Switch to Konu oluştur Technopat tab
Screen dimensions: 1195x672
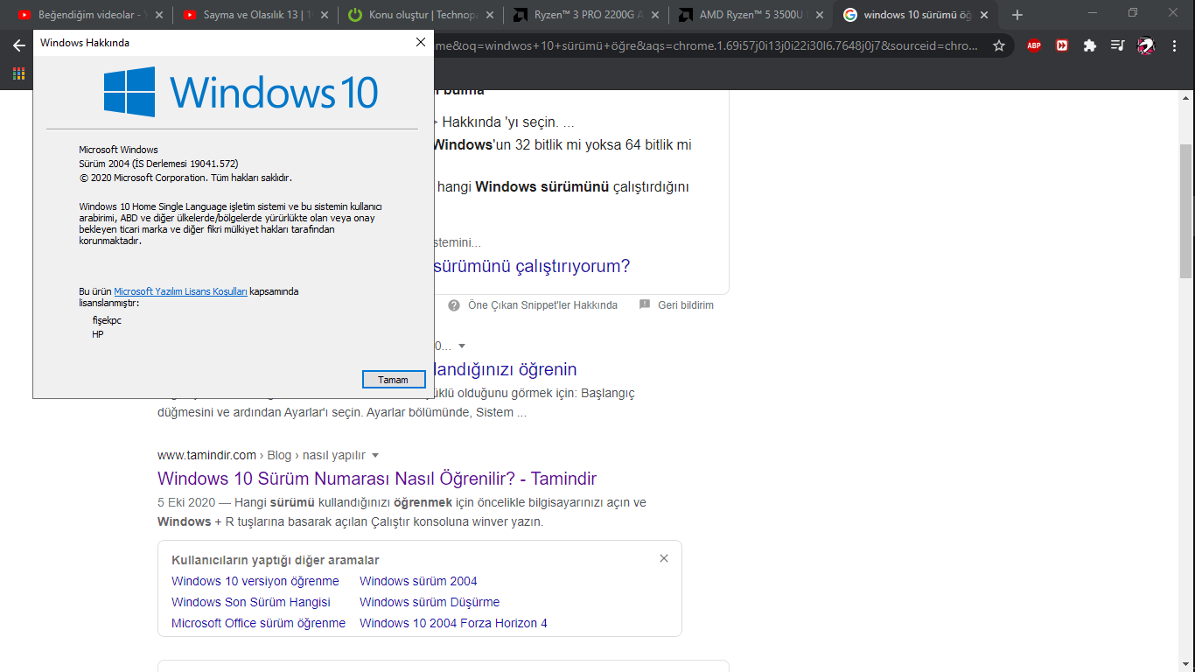[419, 15]
